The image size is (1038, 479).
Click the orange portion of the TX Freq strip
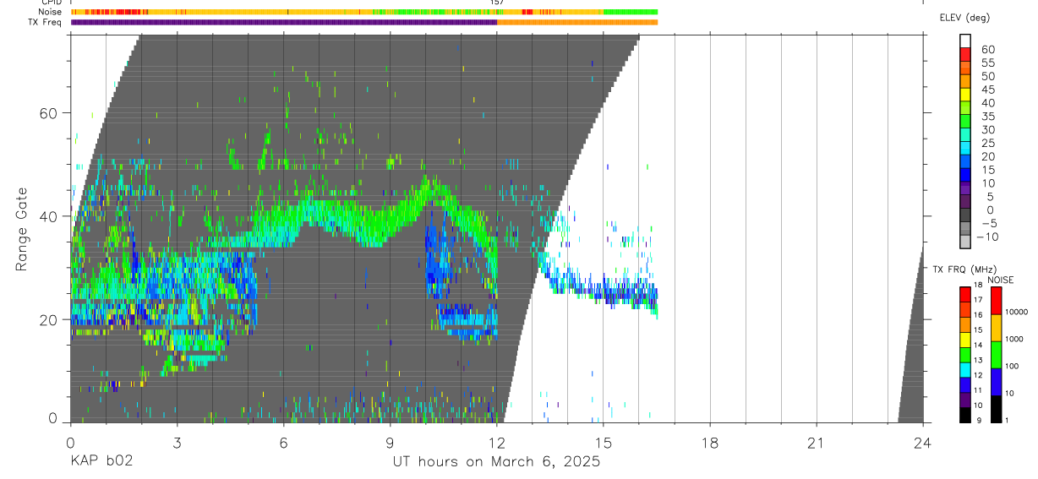577,22
